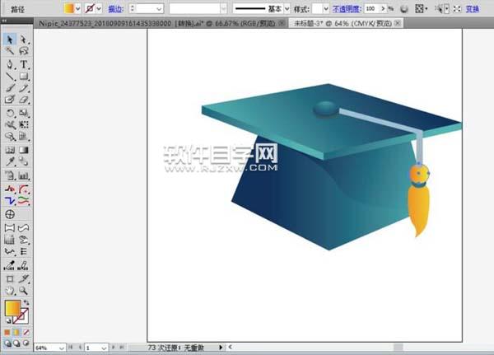Select the Blob Brush tool
Viewport: 494px width, 355px height.
[10, 100]
